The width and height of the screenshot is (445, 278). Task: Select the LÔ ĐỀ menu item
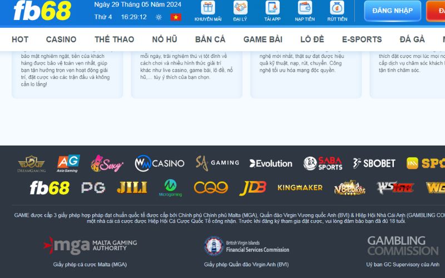[x=312, y=39]
